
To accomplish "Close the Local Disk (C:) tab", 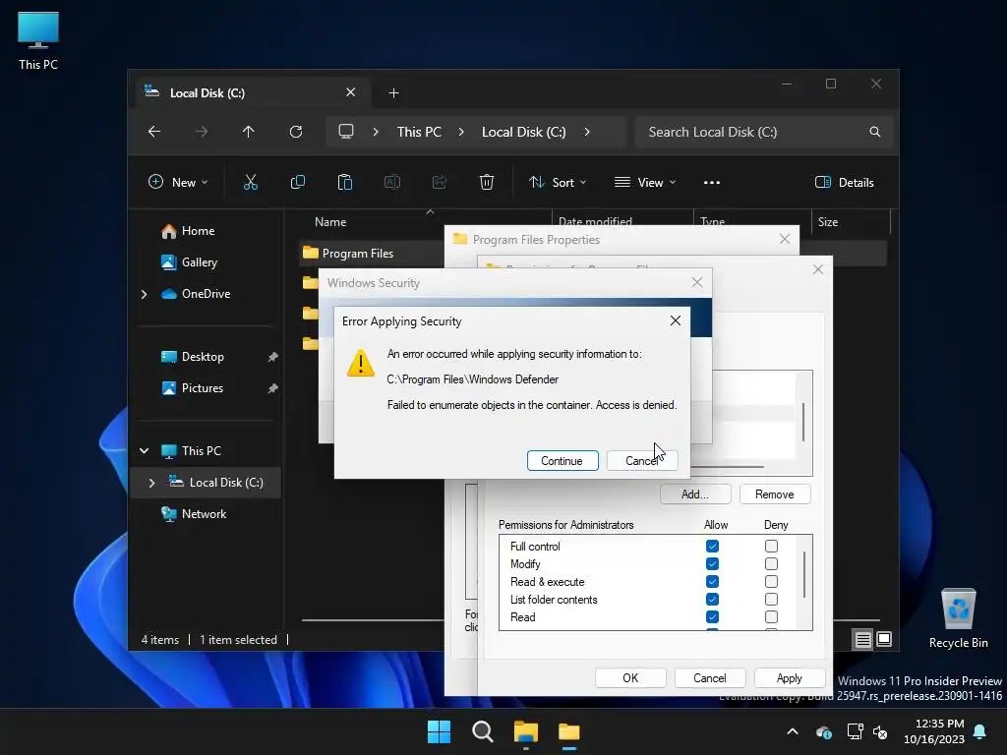I will [351, 92].
